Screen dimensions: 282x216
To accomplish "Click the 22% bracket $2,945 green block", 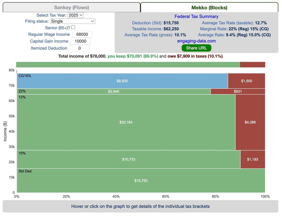I will 114,91.
